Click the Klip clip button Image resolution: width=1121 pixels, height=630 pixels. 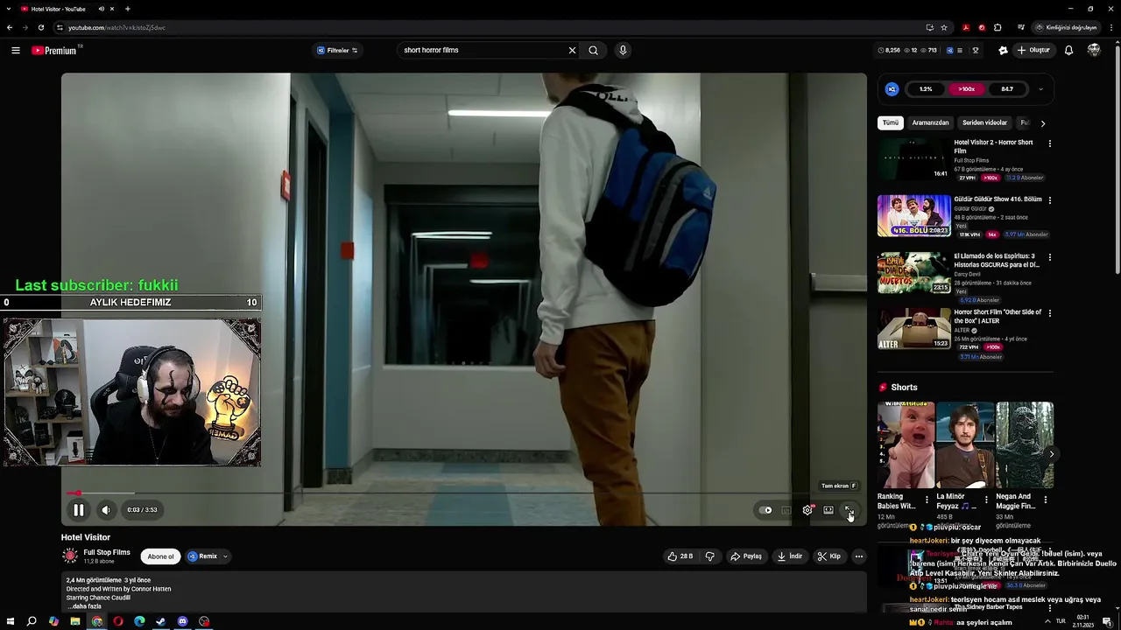point(828,556)
